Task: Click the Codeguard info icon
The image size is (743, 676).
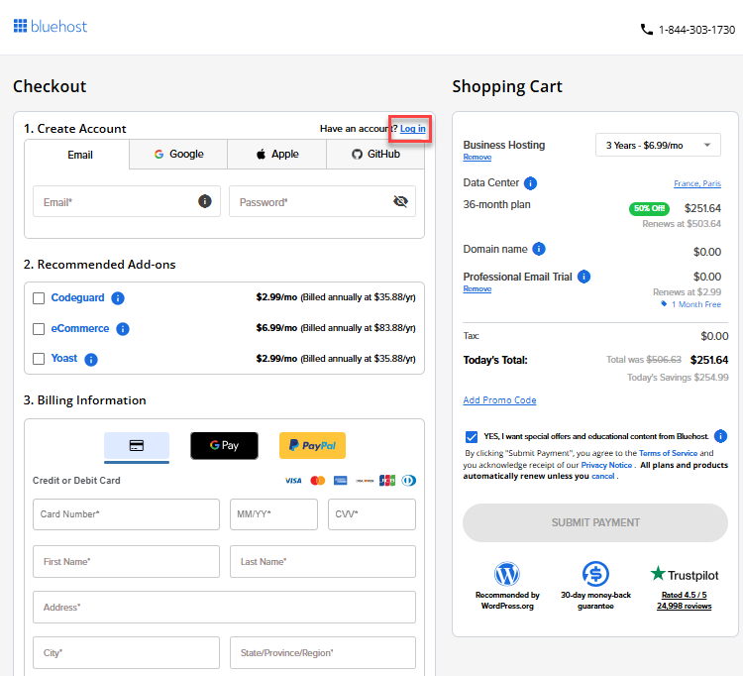Action: tap(118, 298)
